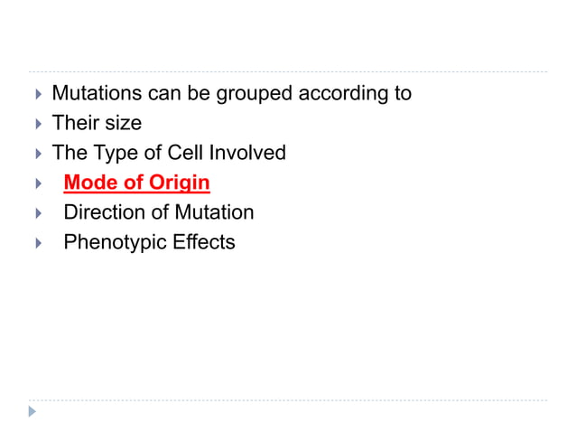Click the bullet arrow beside 'Mode of Origin'

coord(34,183)
